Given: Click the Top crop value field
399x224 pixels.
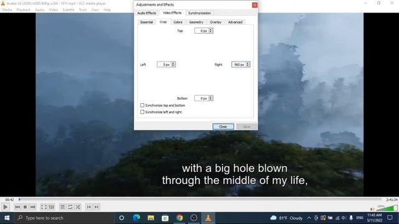Looking at the screenshot, I should (201, 30).
